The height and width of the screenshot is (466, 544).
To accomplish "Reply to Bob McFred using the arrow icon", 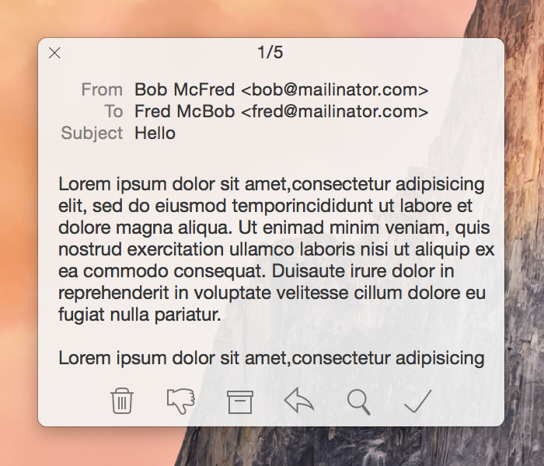I will click(x=299, y=401).
